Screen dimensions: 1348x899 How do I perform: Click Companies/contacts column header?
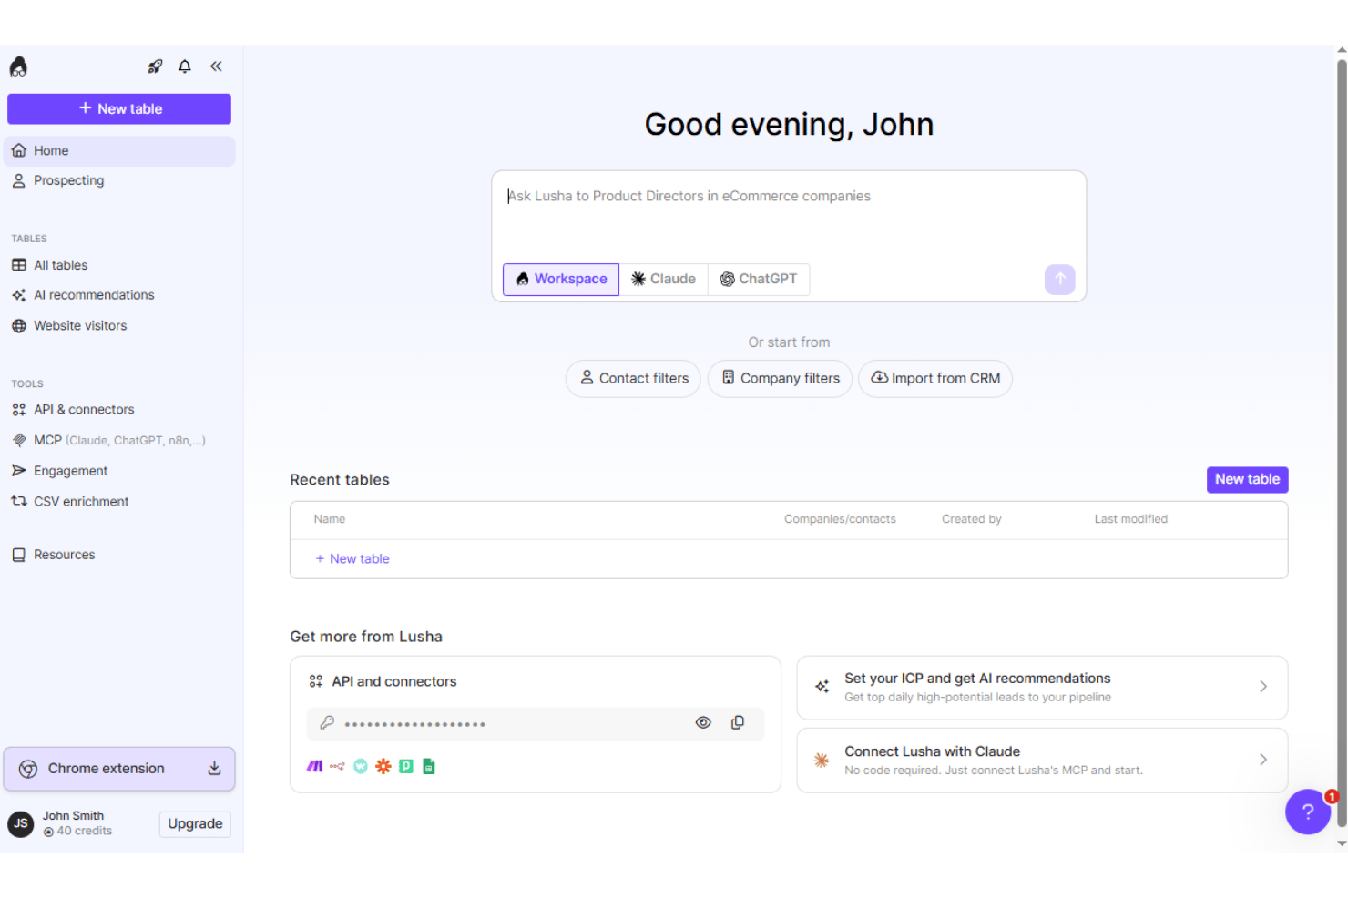click(x=840, y=519)
